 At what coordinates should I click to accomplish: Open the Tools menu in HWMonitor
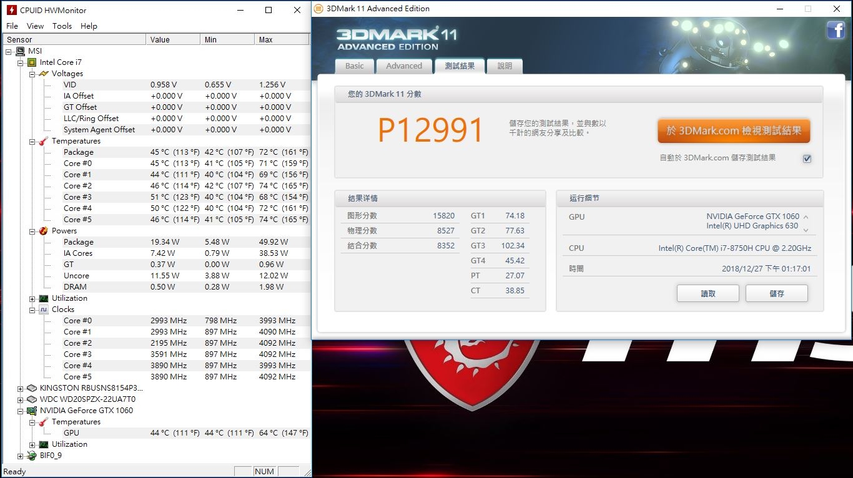point(62,26)
